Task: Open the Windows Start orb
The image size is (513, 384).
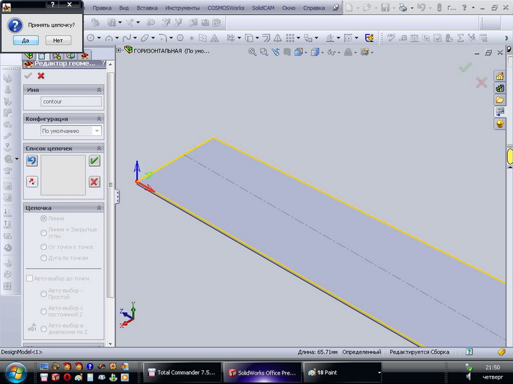Action: pos(15,373)
